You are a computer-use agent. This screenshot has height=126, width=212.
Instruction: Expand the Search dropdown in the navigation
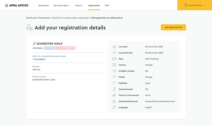click(x=79, y=5)
